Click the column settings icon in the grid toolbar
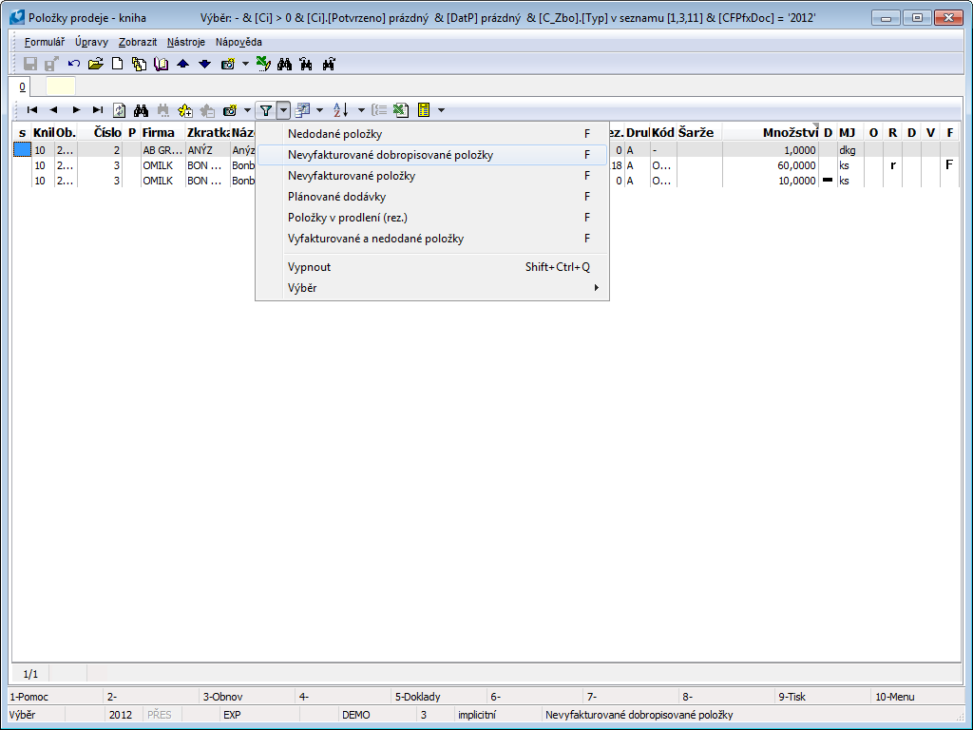Viewport: 973px width, 730px height. tap(303, 110)
